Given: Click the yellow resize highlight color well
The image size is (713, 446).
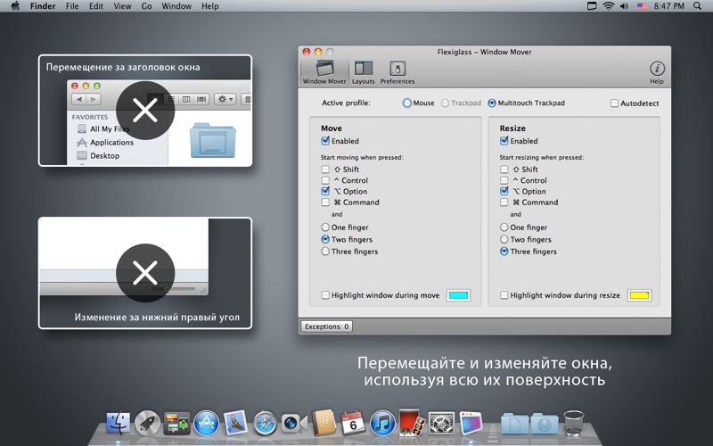Looking at the screenshot, I should click(639, 295).
